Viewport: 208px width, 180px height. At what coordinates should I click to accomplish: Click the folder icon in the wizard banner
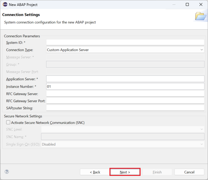[201, 16]
